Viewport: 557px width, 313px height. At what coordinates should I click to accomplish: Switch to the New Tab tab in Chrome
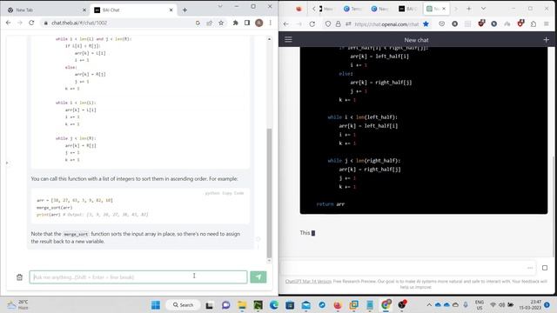click(46, 10)
